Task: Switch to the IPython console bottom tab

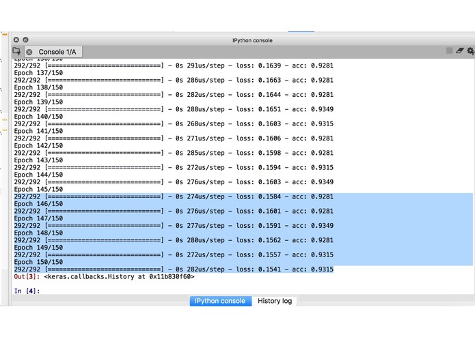Action: pyautogui.click(x=220, y=301)
